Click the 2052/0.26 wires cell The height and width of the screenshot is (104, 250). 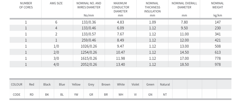pos(89,65)
